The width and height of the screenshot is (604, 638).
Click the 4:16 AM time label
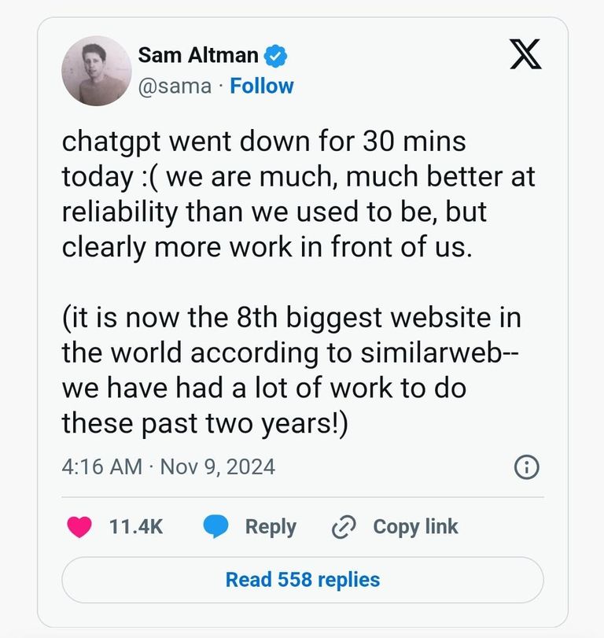101,466
